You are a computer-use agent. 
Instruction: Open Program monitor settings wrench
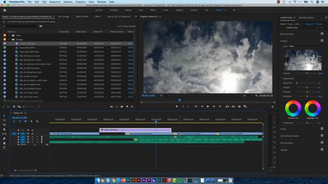pyautogui.click(x=257, y=96)
